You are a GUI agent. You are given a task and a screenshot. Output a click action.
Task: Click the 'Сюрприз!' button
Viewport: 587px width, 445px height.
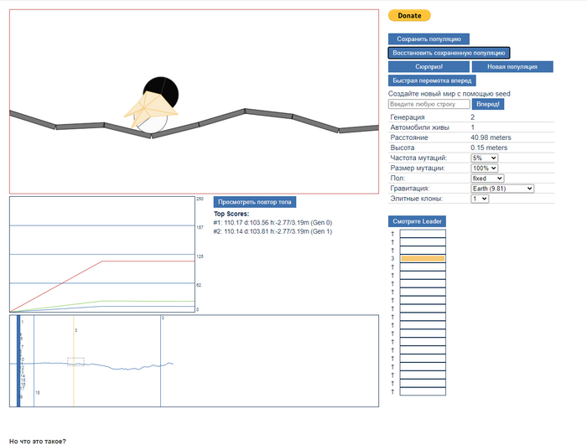coord(429,66)
